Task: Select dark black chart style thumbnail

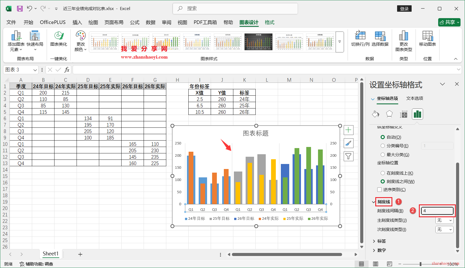Action: pyautogui.click(x=258, y=42)
